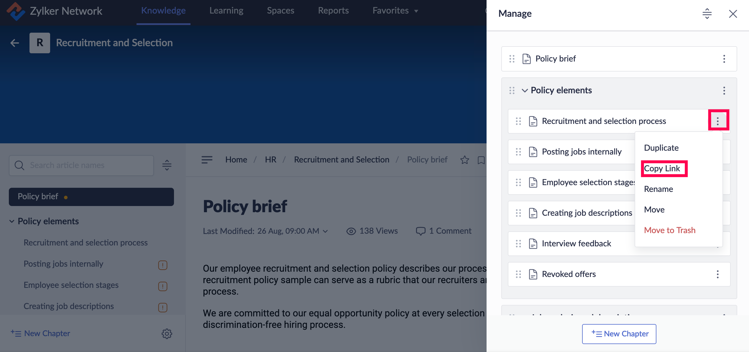This screenshot has width=749, height=352.
Task: Open three-dot menu for Policy brief item
Action: click(724, 59)
